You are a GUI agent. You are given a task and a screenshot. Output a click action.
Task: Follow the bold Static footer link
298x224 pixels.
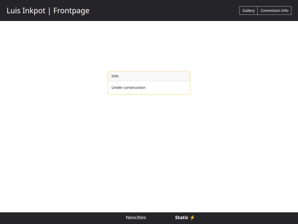pos(182,217)
